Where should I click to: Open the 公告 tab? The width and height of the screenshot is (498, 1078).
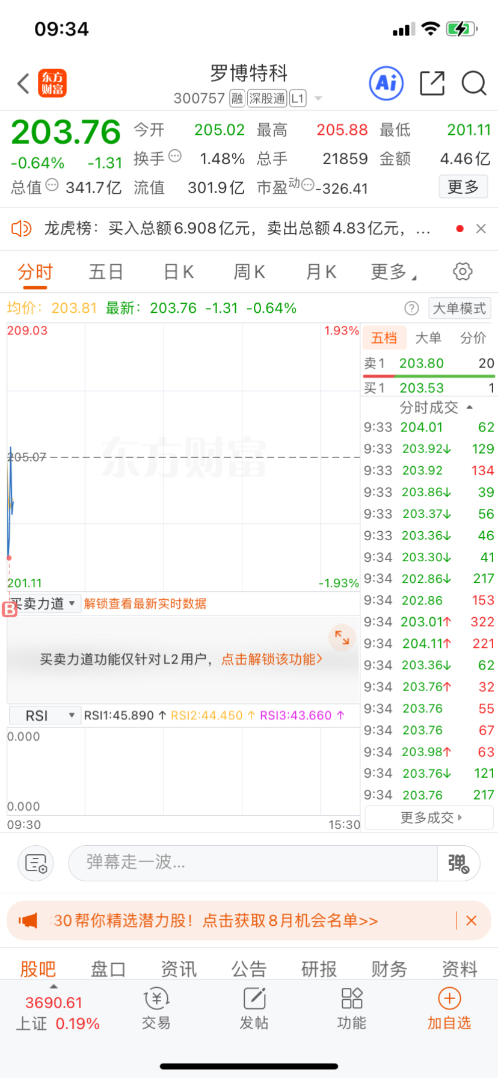tap(249, 969)
